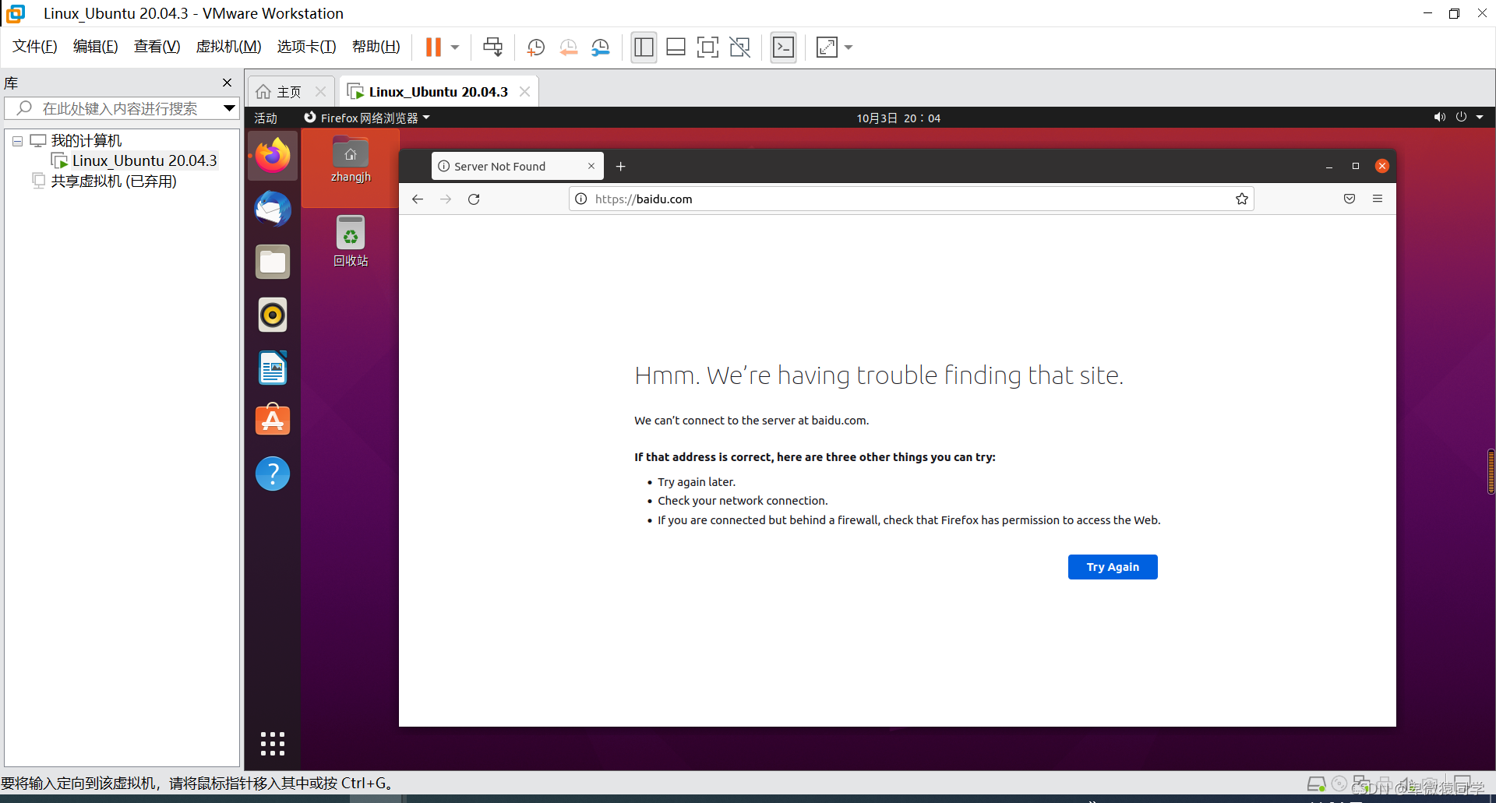Screen dimensions: 1496x803
Task: Enter VMware full screen mode
Action: tap(707, 48)
